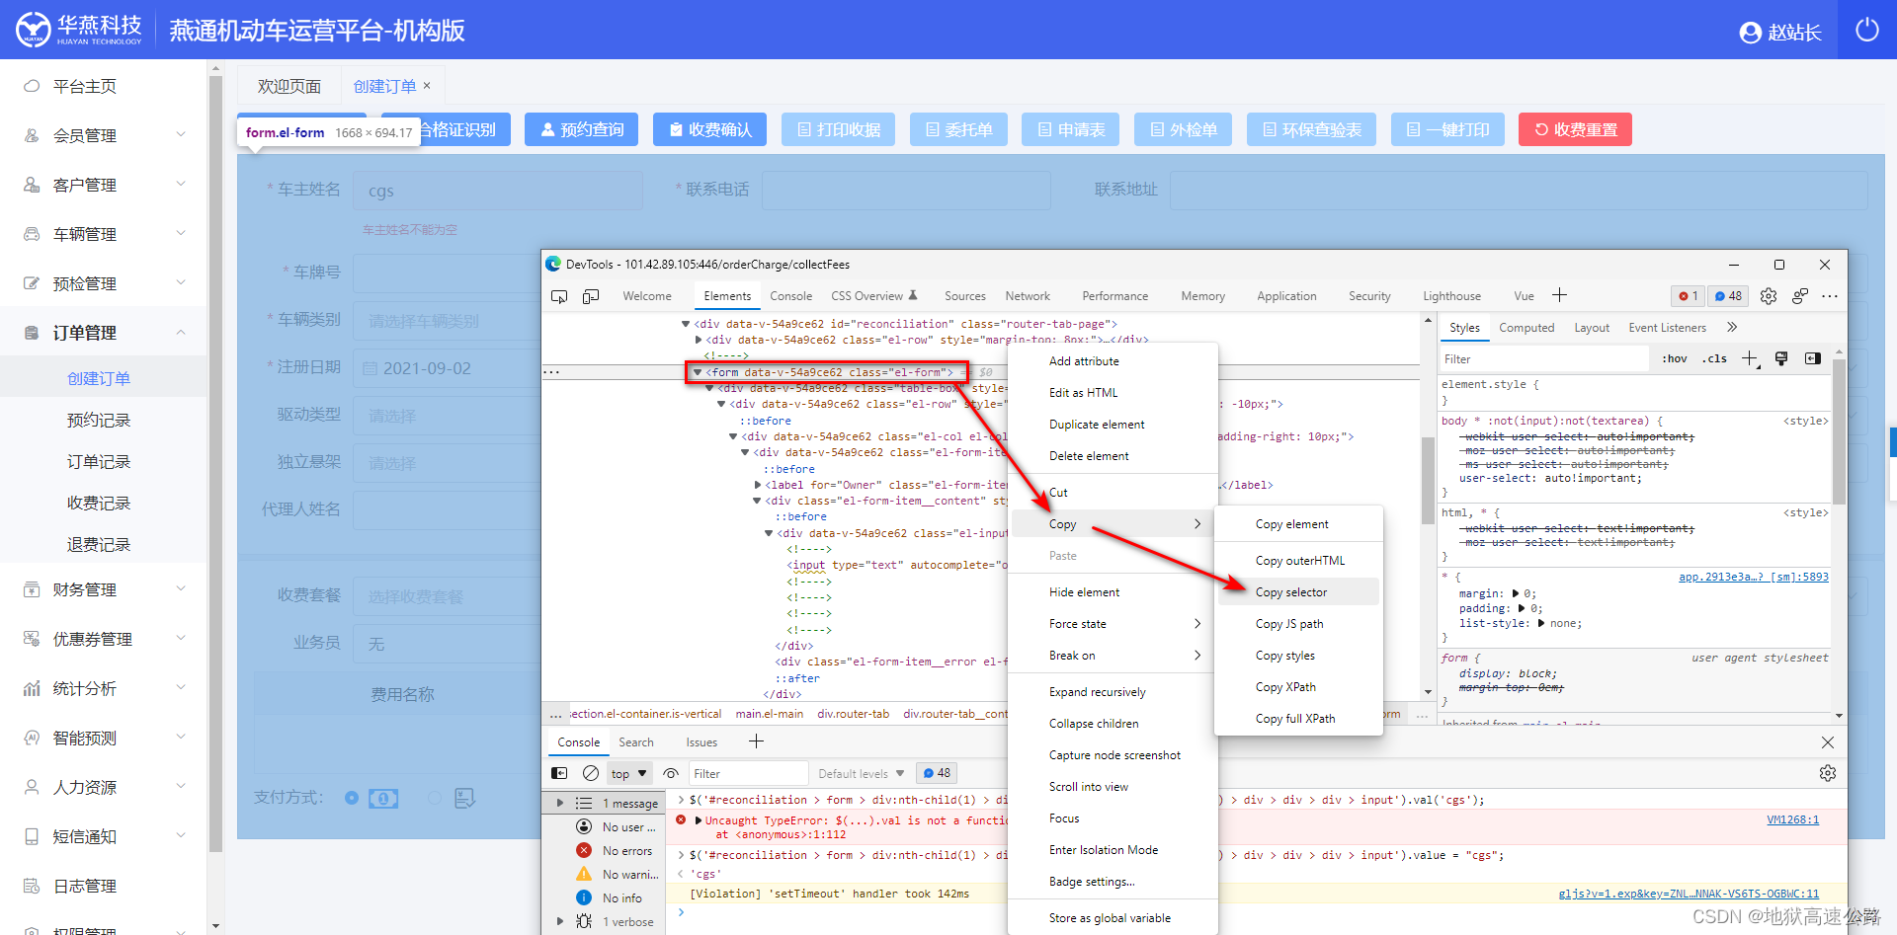Image resolution: width=1897 pixels, height=935 pixels.
Task: Open the VM1268:1 source link
Action: (x=1792, y=819)
